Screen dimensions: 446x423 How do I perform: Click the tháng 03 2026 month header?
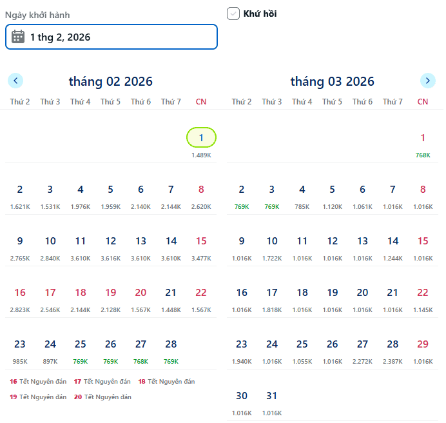pos(332,81)
